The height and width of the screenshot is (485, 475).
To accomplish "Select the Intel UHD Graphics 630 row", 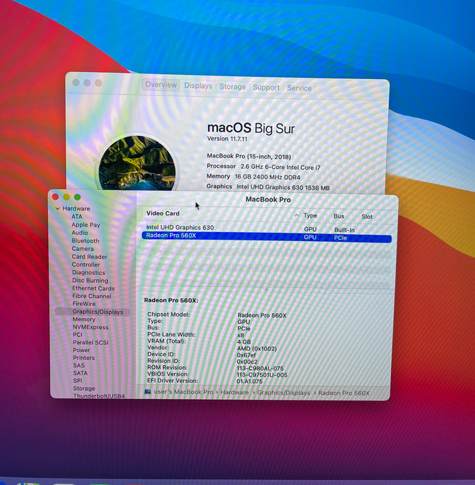I will 266,228.
